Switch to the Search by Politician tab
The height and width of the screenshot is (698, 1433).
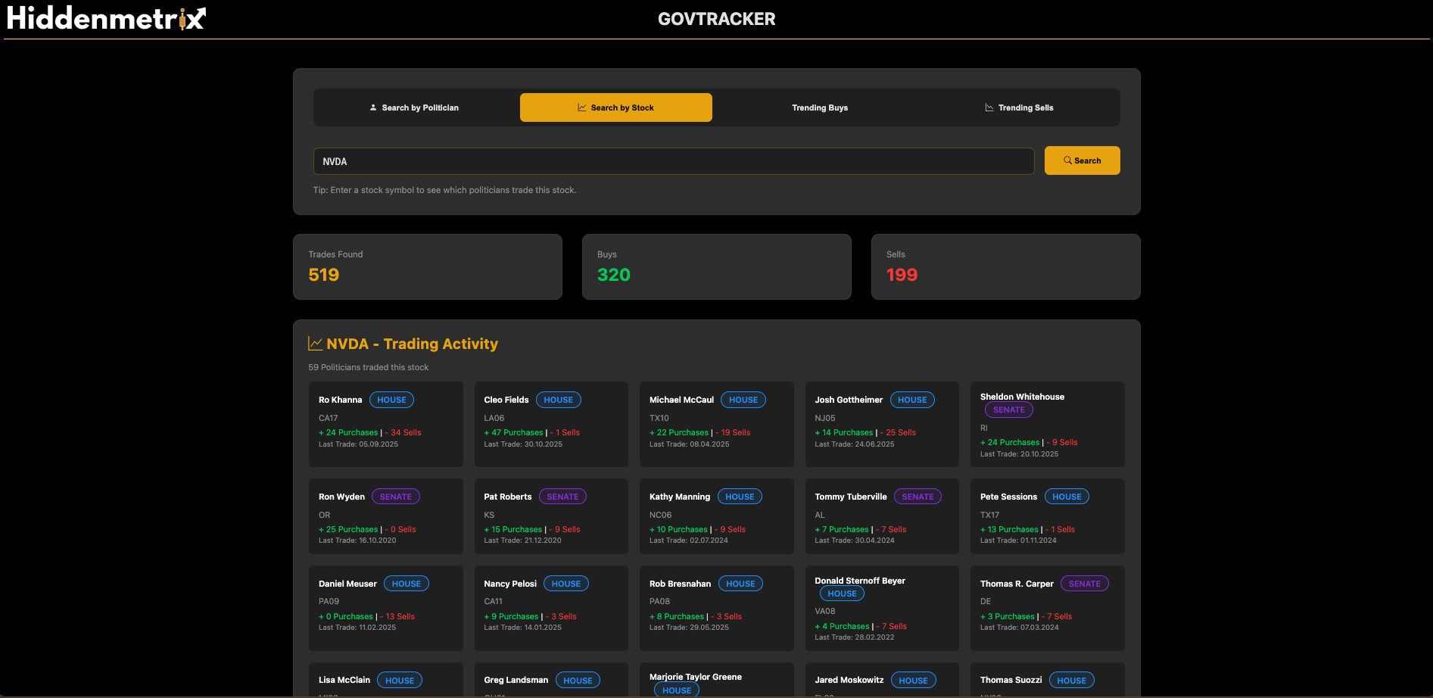[x=414, y=107]
